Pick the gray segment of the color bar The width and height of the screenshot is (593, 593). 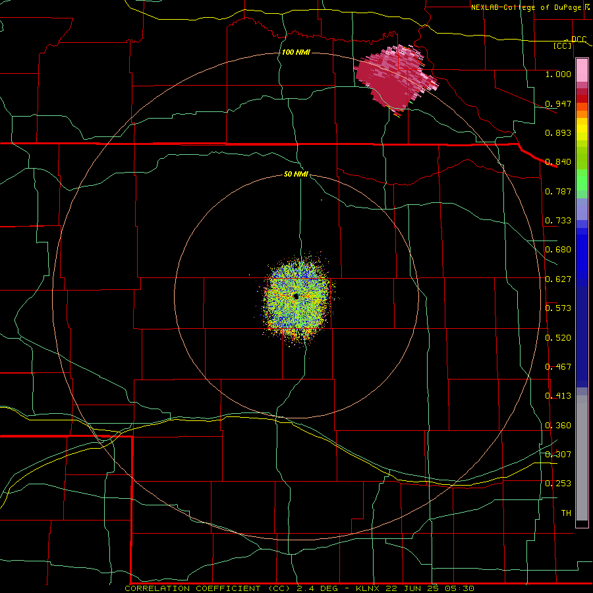[x=582, y=458]
